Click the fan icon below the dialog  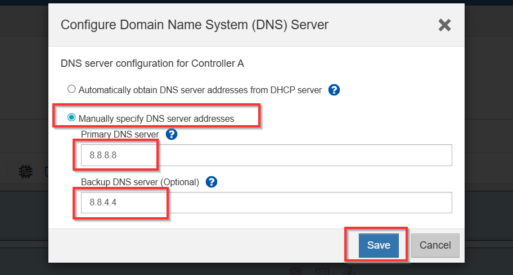[x=349, y=271]
